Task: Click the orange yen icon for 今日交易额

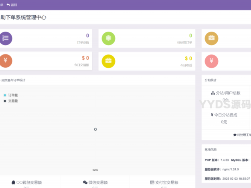Action: coord(6,61)
